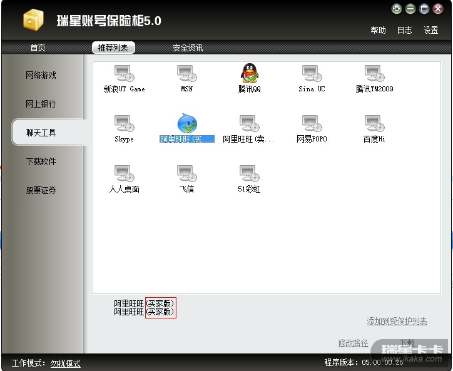Click the 程序版本 status text
453x371 pixels.
click(364, 362)
